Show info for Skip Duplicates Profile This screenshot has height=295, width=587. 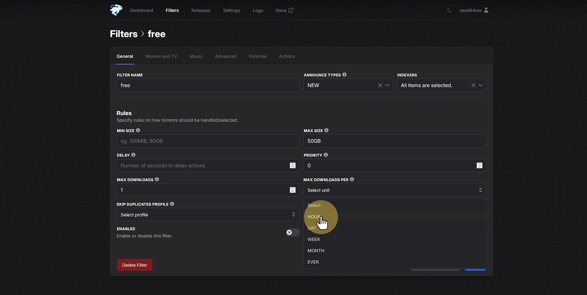tap(172, 204)
